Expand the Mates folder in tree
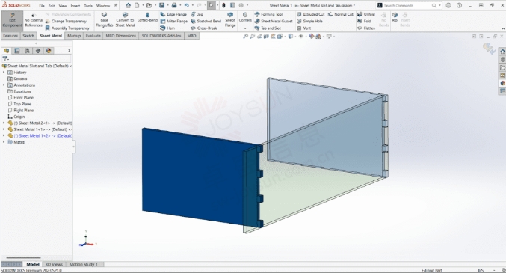The height and width of the screenshot is (273, 506). [x=4, y=142]
